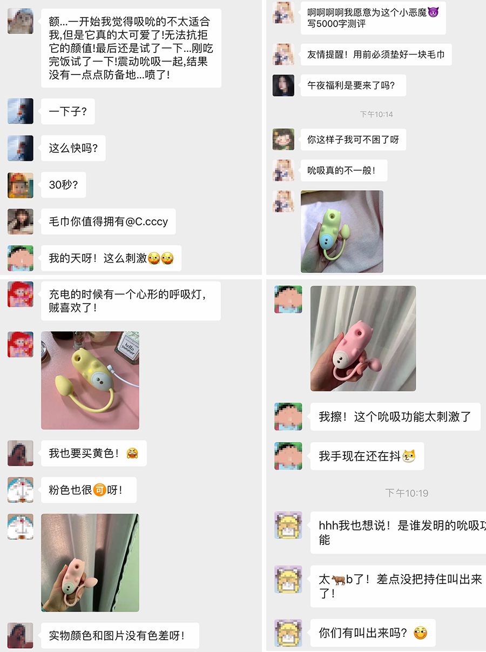This screenshot has width=486, height=652.
Task: View the pink device photo by white curtain
Action: pyautogui.click(x=363, y=338)
